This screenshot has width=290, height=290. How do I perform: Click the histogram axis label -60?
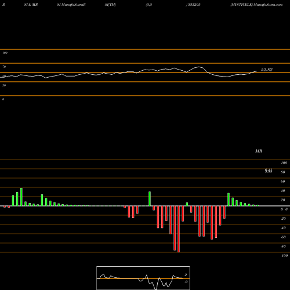(283, 237)
